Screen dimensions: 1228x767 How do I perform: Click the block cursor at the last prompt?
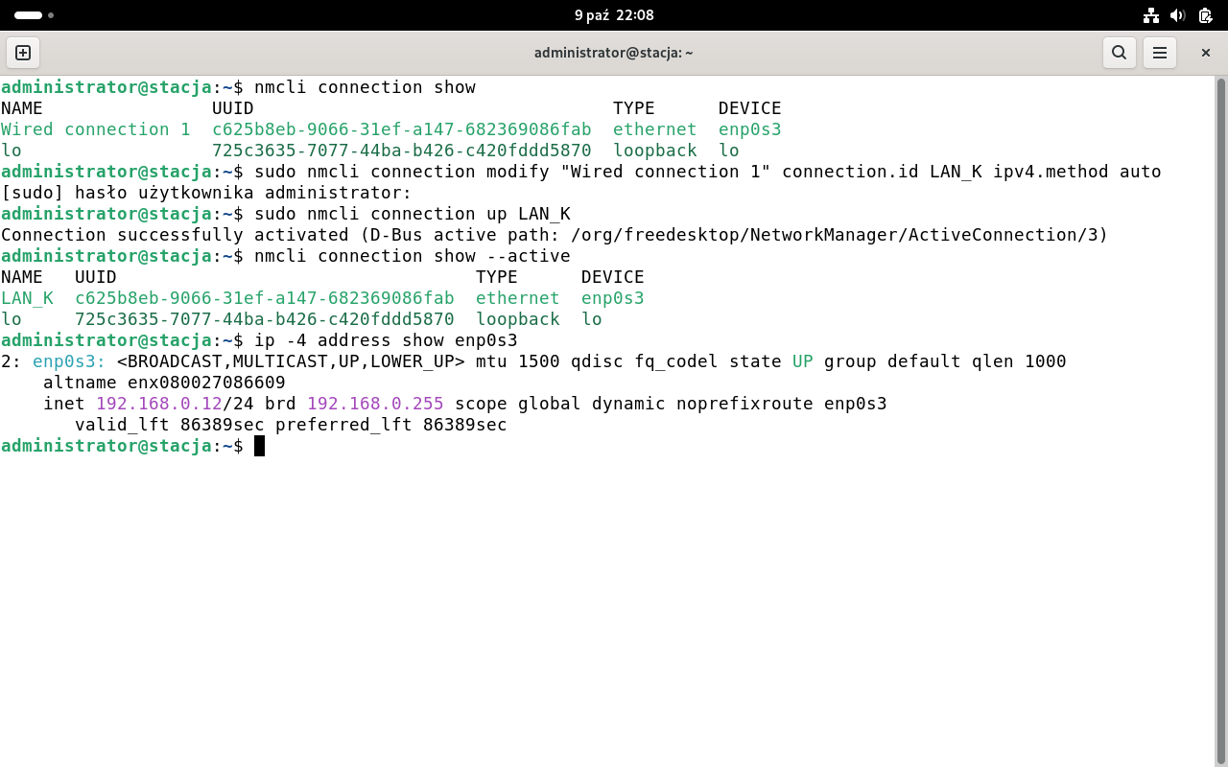pyautogui.click(x=259, y=446)
